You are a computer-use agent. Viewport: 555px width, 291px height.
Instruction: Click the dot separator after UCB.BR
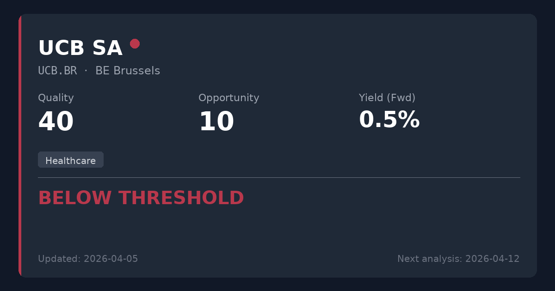(86, 71)
